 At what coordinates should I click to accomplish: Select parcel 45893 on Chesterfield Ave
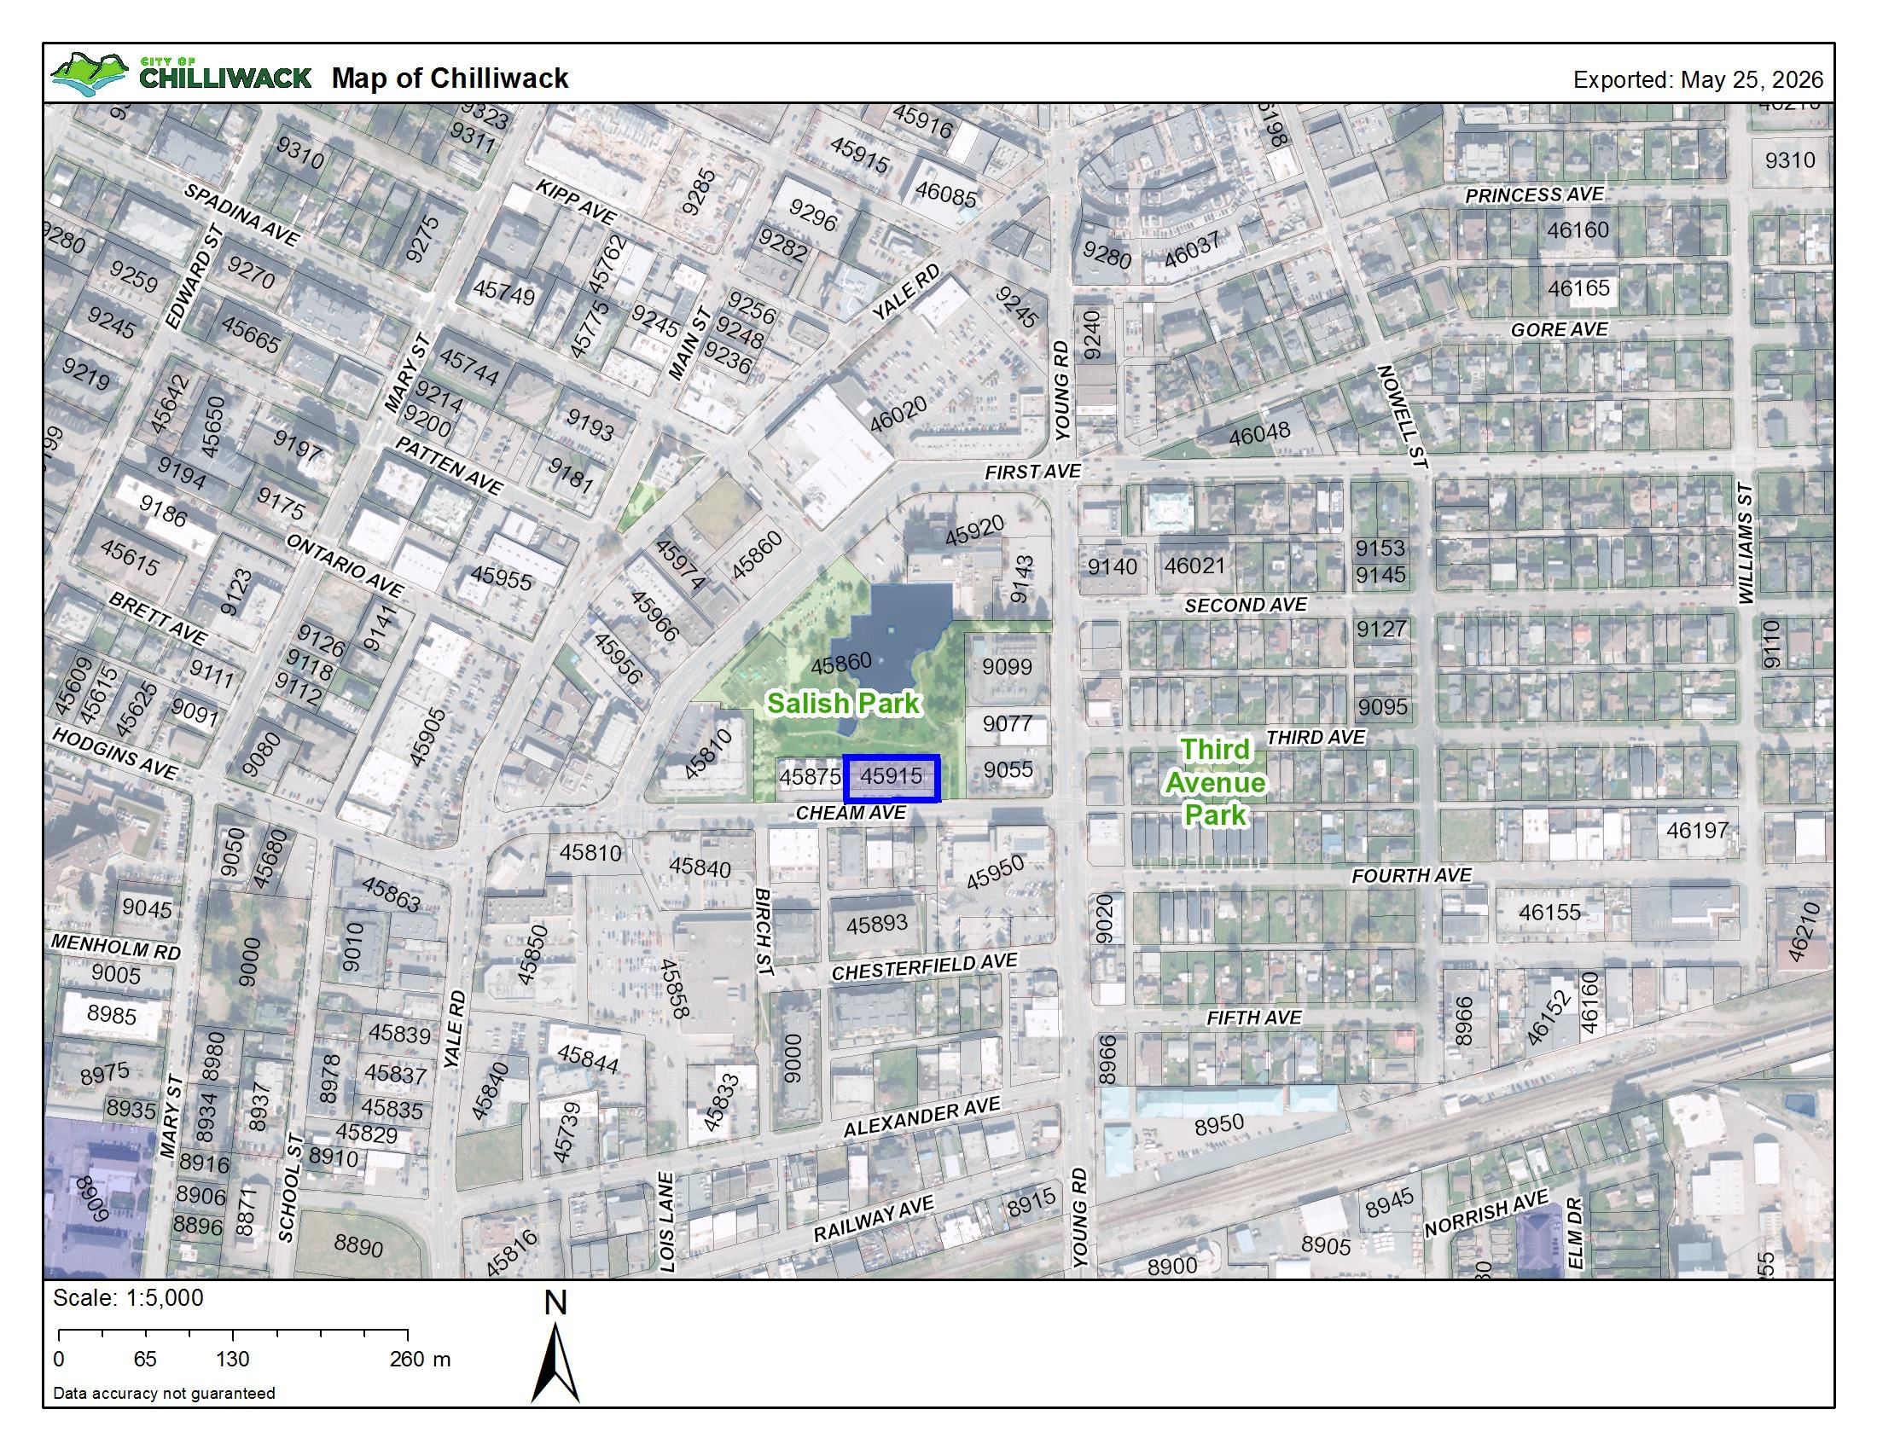tap(876, 925)
